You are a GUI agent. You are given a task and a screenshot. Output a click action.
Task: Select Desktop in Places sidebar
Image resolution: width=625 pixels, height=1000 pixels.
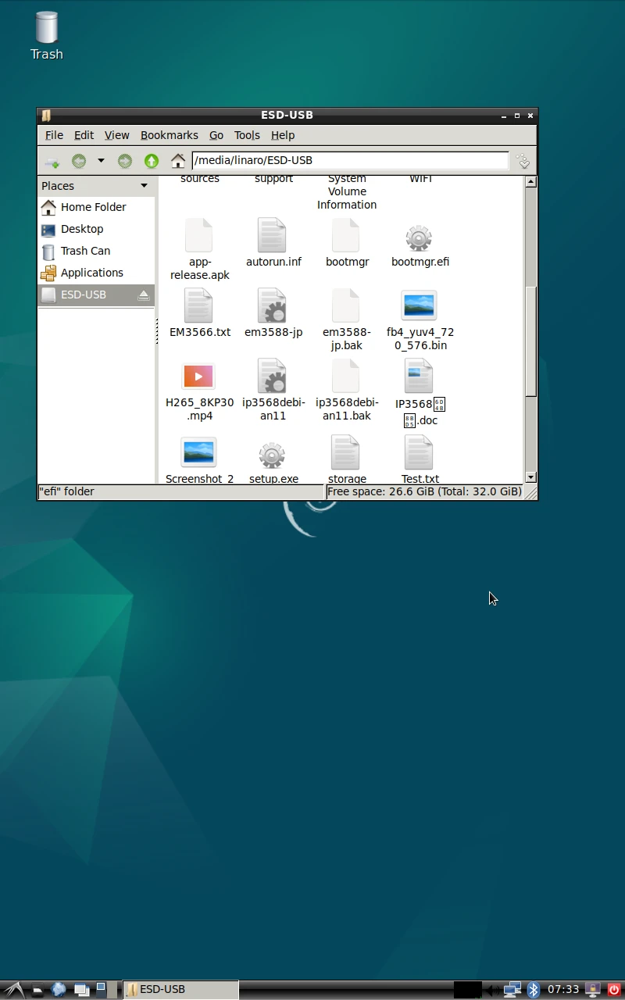[96, 229]
